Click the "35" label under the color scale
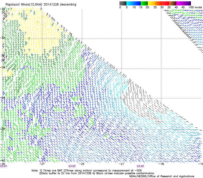 click(169, 7)
